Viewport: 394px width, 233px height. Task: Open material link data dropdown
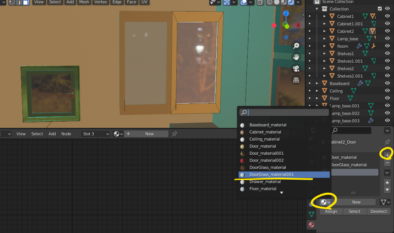385,202
